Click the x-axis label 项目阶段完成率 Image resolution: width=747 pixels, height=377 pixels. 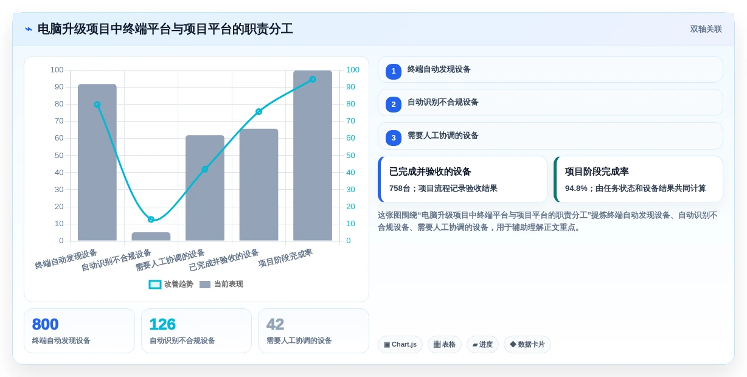pyautogui.click(x=285, y=258)
